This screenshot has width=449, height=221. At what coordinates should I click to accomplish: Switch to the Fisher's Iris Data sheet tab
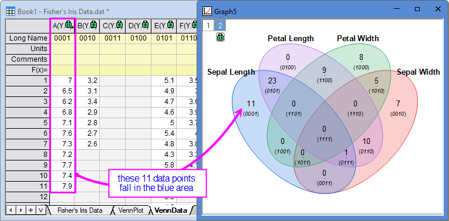(x=80, y=210)
